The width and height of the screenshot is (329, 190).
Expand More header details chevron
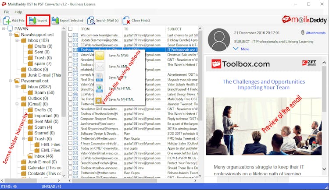pos(236,49)
